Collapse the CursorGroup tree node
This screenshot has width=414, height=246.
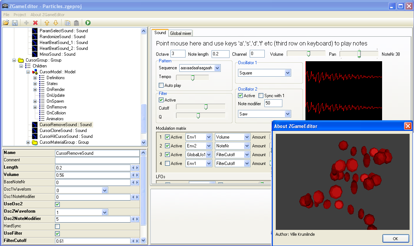14,60
